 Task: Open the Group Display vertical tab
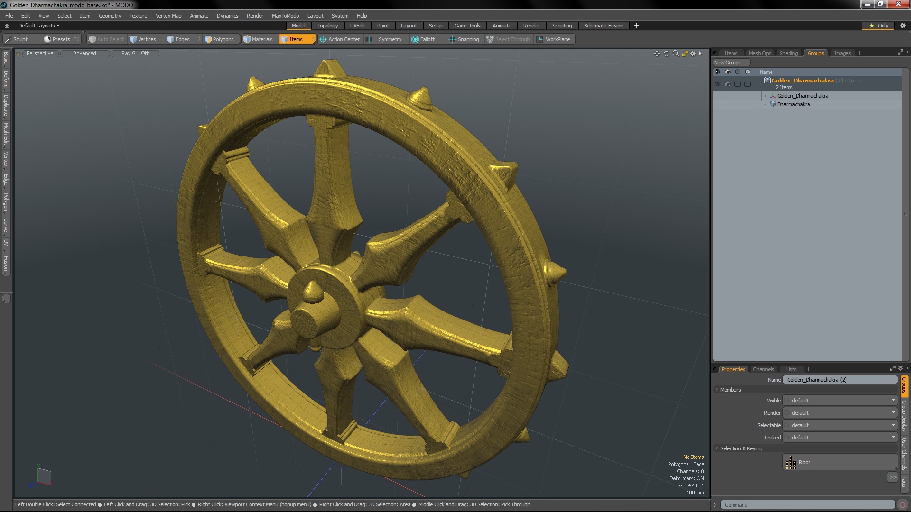tap(904, 415)
